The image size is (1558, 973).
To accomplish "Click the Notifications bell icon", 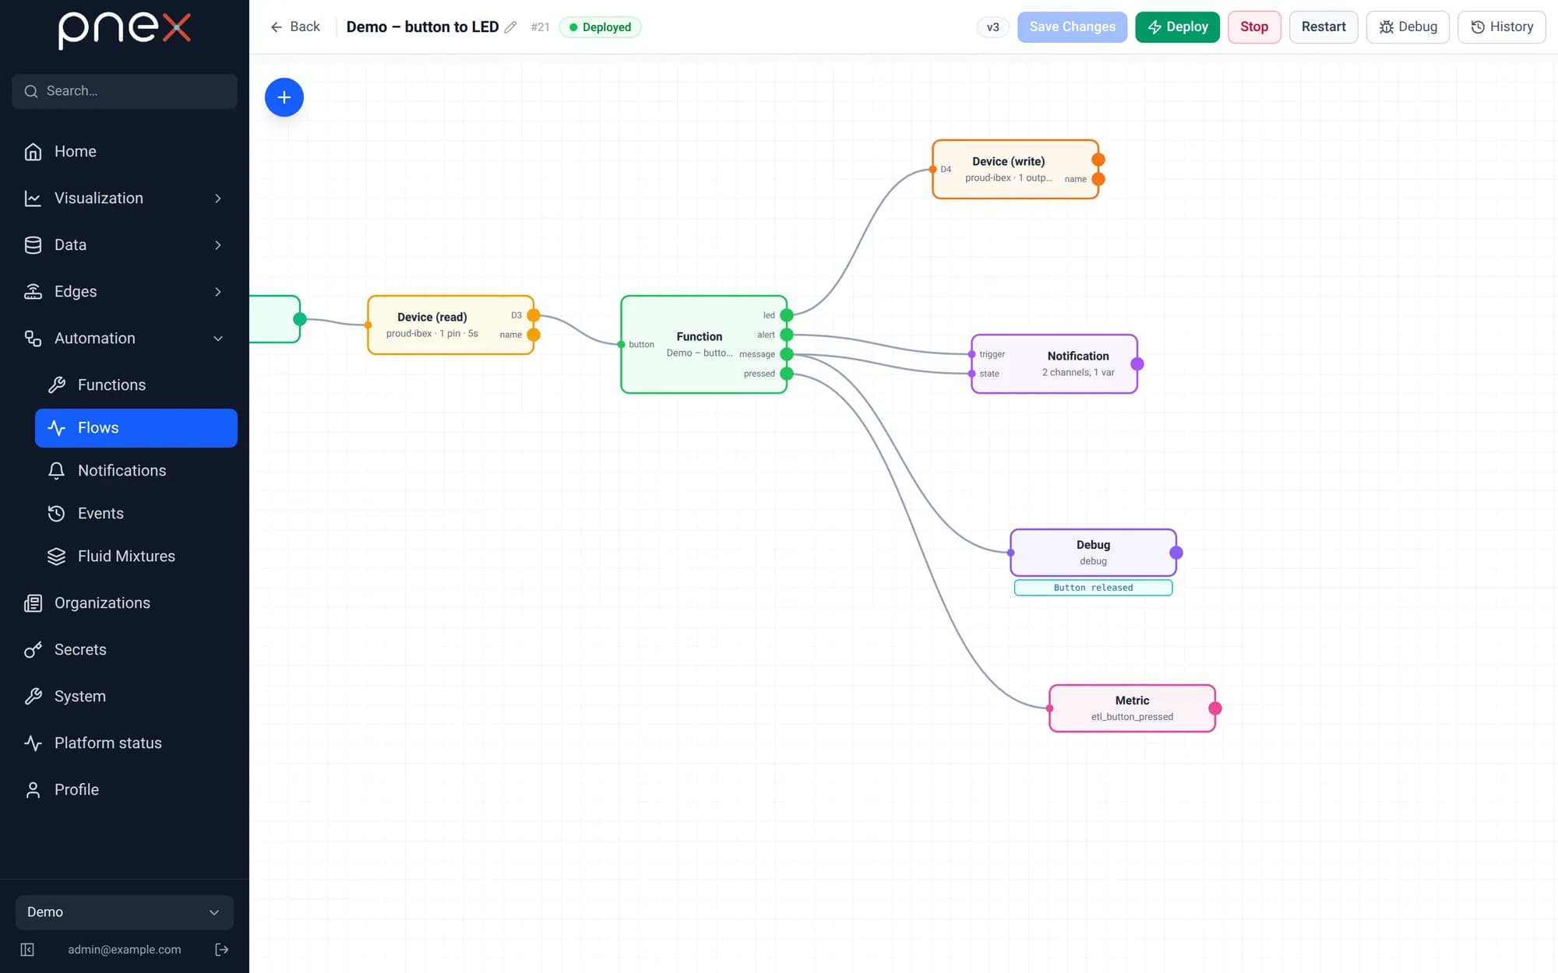I will click(x=56, y=471).
